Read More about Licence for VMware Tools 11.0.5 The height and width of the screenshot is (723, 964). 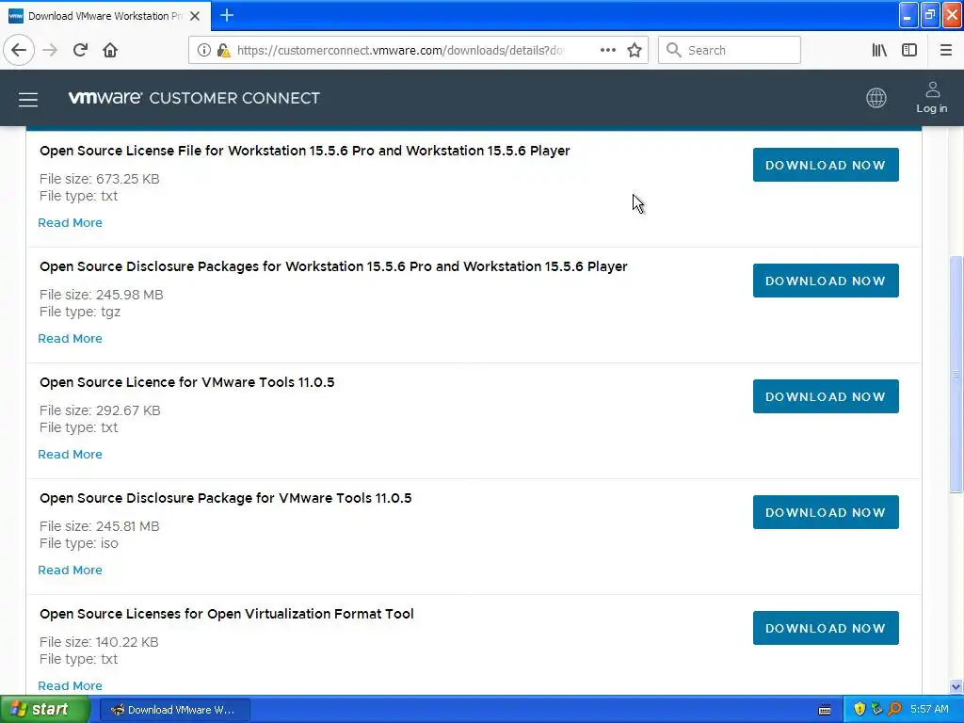click(x=70, y=455)
